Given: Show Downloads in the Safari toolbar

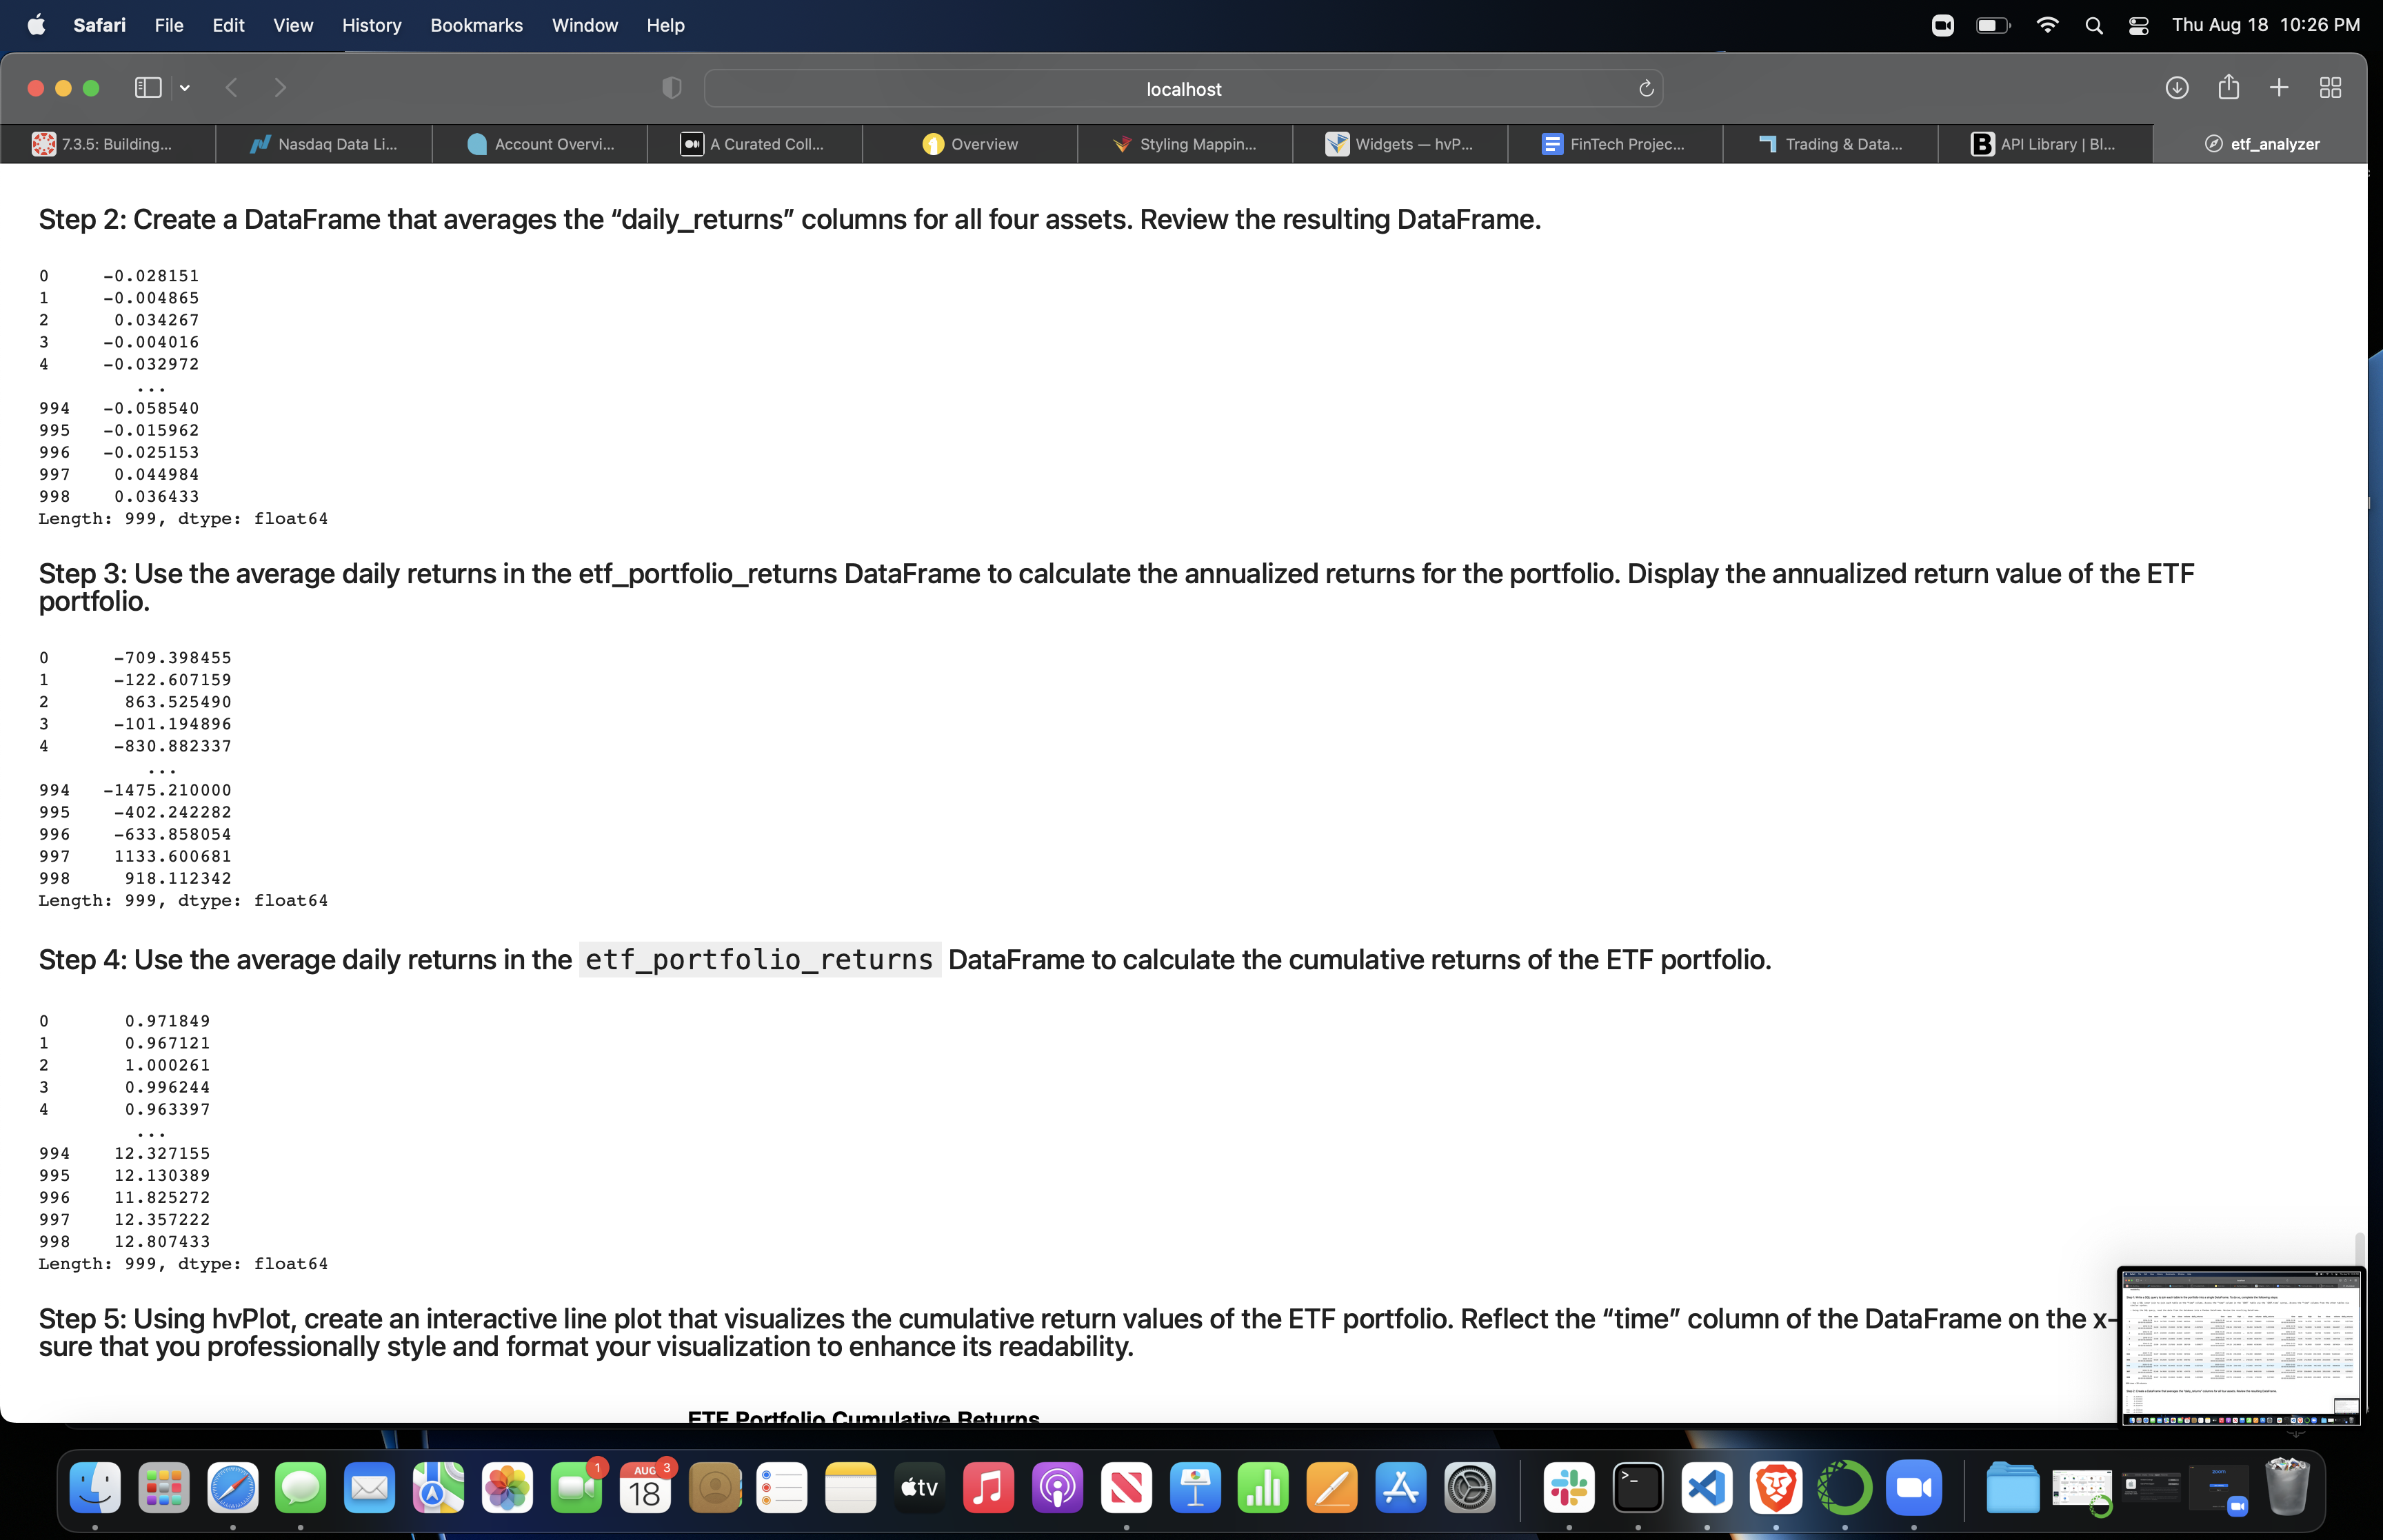Looking at the screenshot, I should click(2177, 88).
